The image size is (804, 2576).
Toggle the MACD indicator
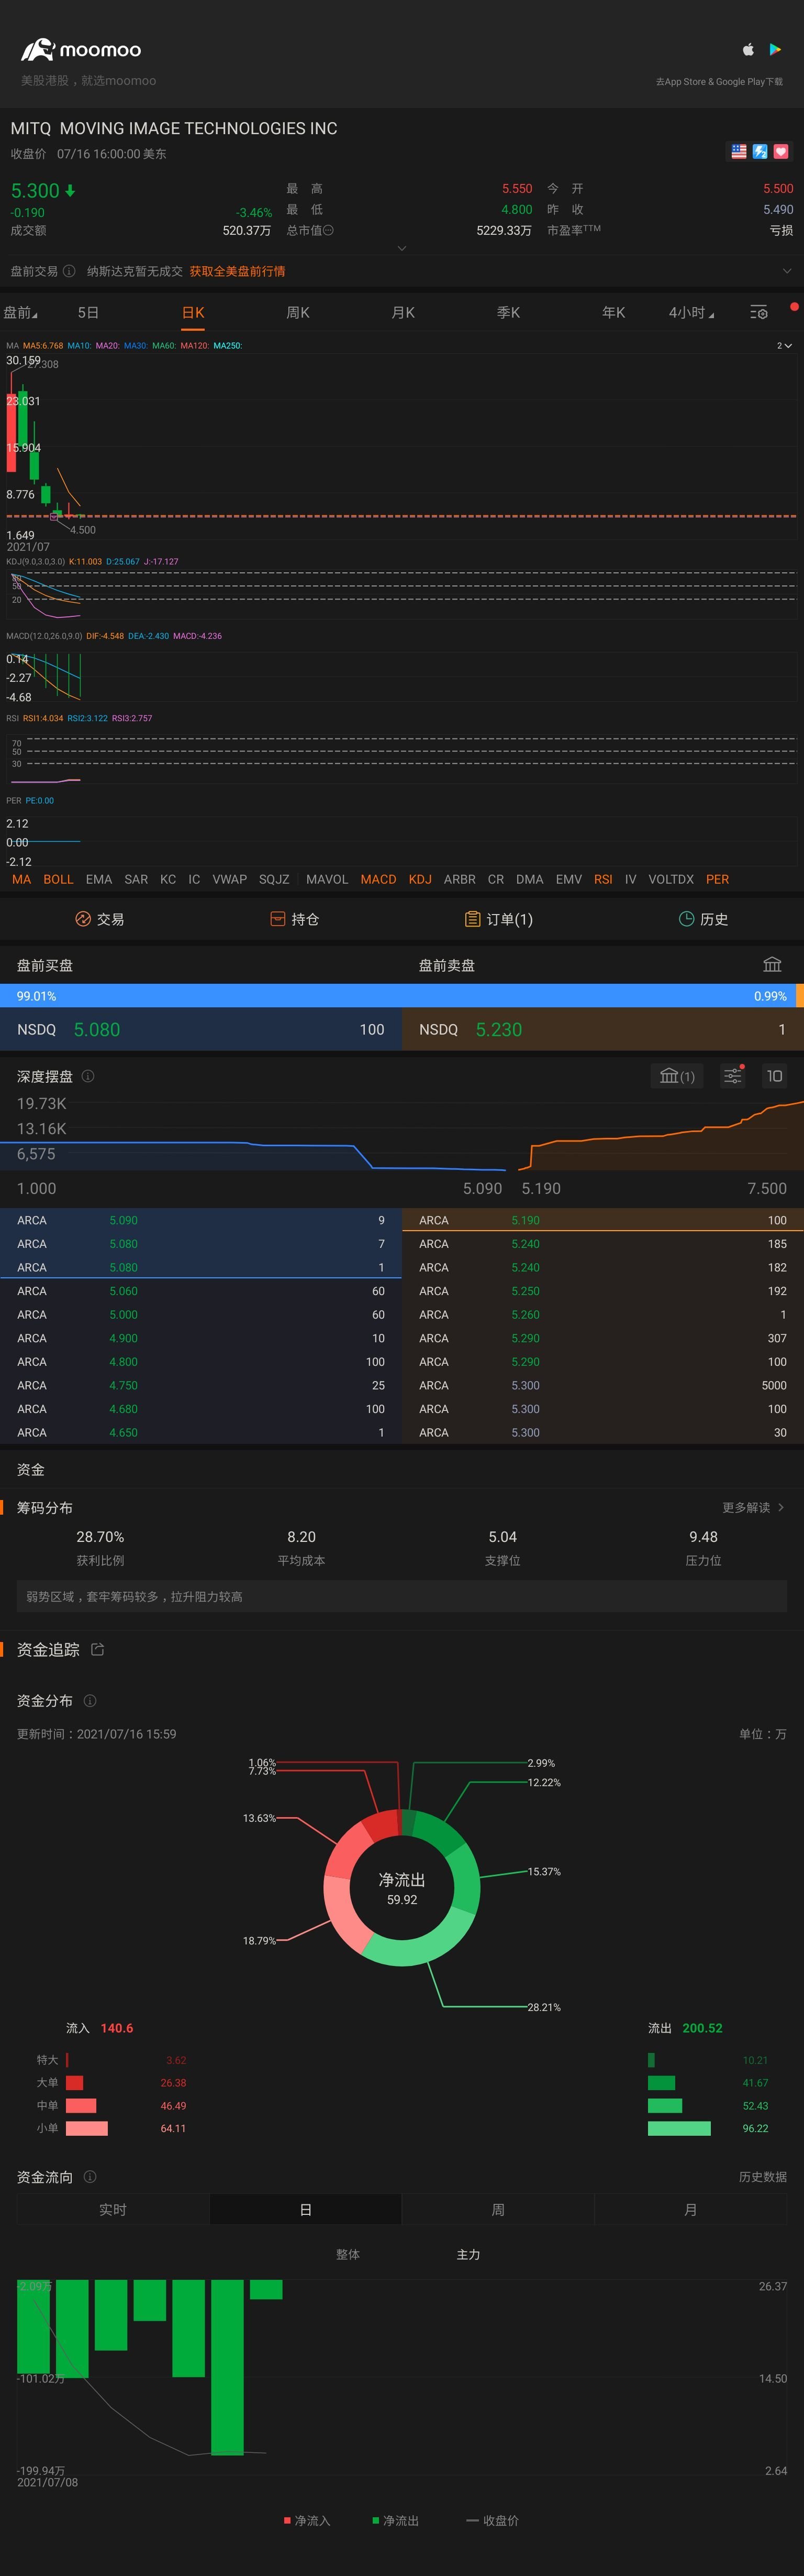(378, 879)
